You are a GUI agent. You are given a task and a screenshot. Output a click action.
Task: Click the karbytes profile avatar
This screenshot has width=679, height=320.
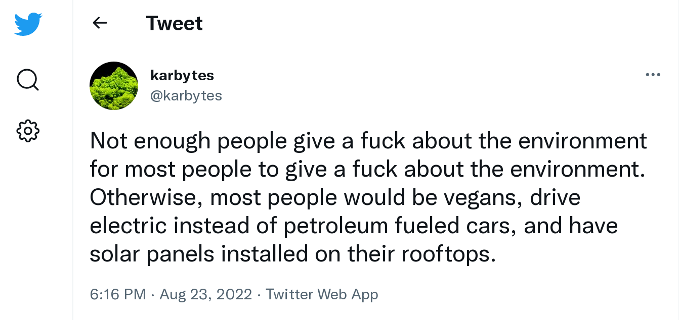[x=114, y=86]
